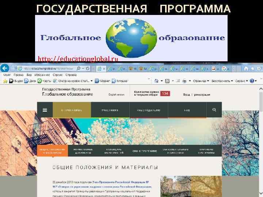Open the Юмор на крови bookmark

(71, 81)
